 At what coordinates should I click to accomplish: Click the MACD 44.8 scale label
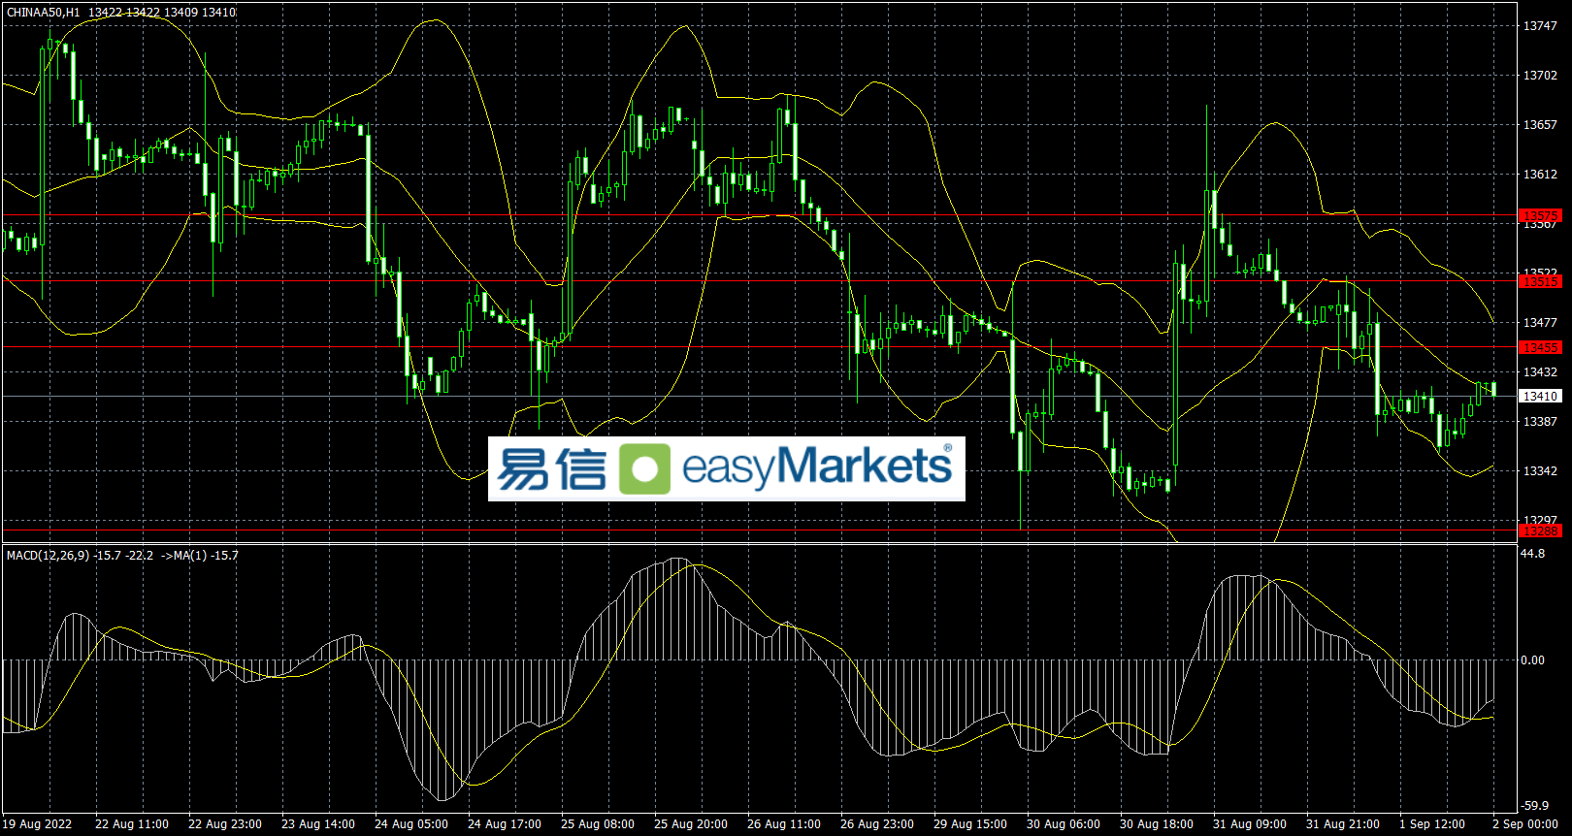[1533, 554]
